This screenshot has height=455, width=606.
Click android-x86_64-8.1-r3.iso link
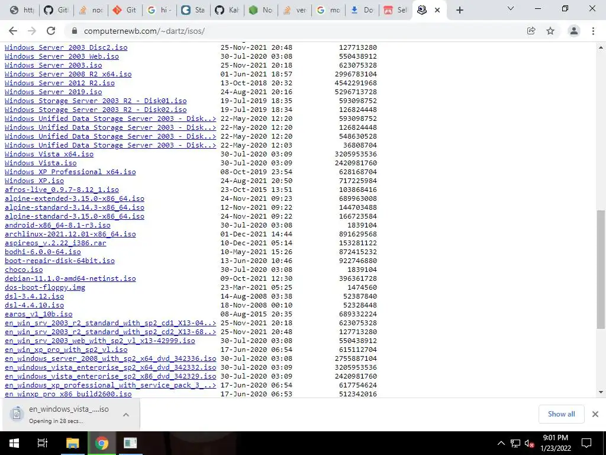click(x=57, y=225)
